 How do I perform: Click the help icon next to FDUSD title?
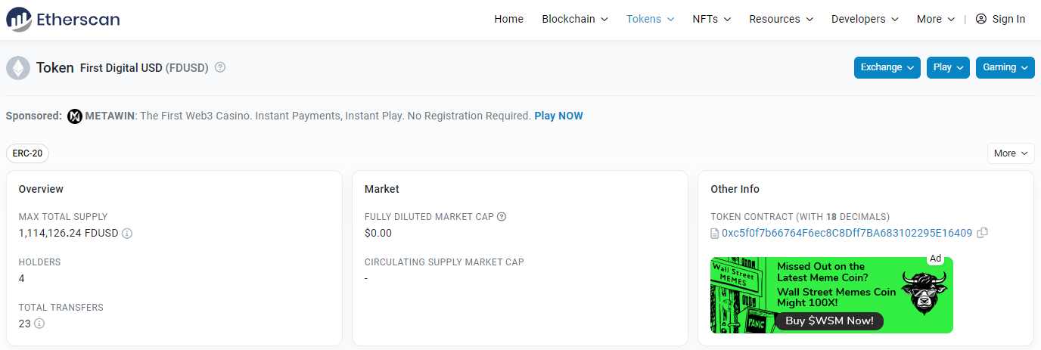(x=220, y=67)
